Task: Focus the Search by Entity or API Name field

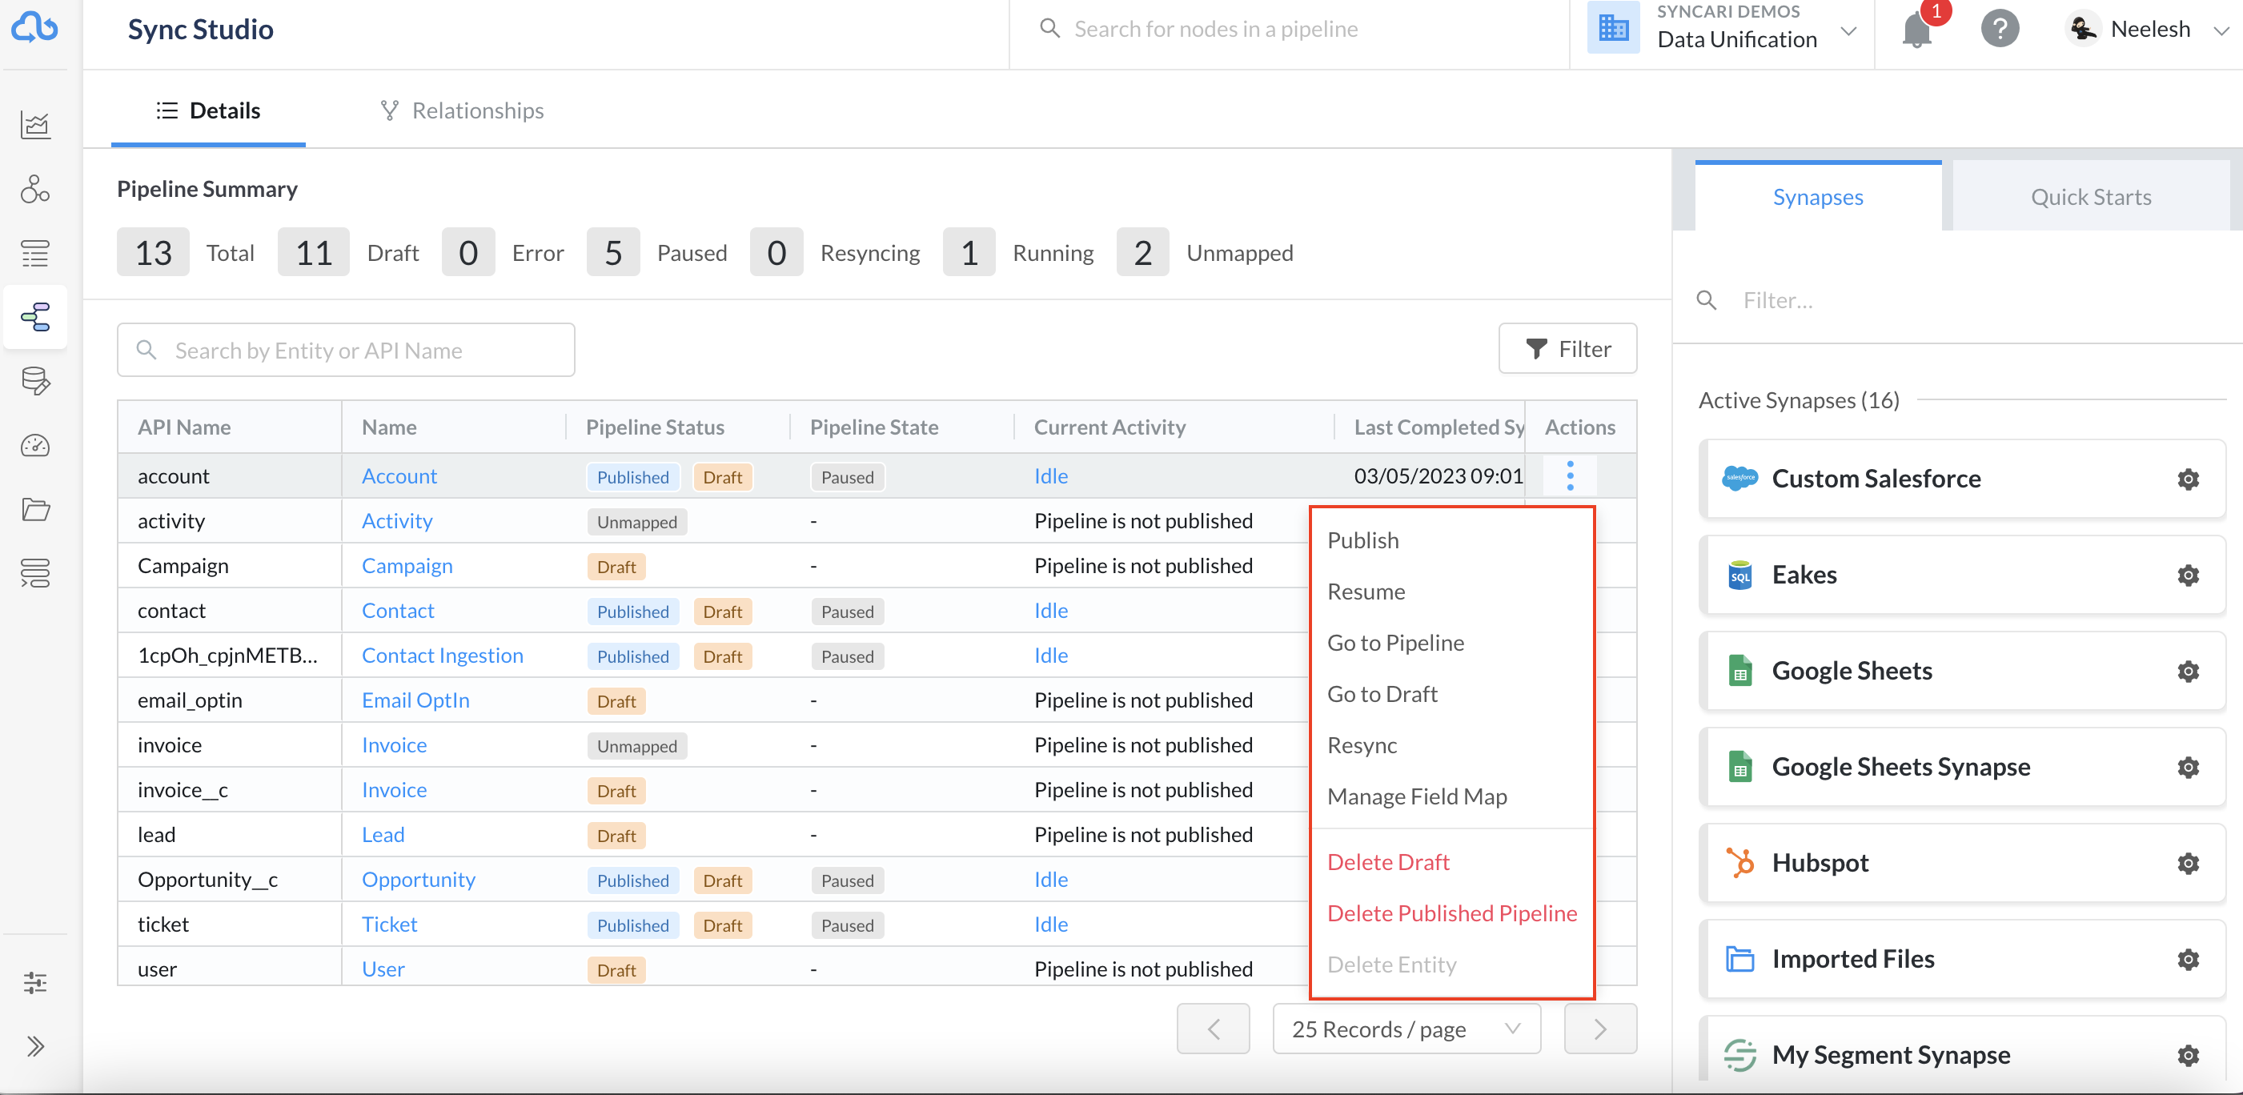Action: click(x=346, y=350)
